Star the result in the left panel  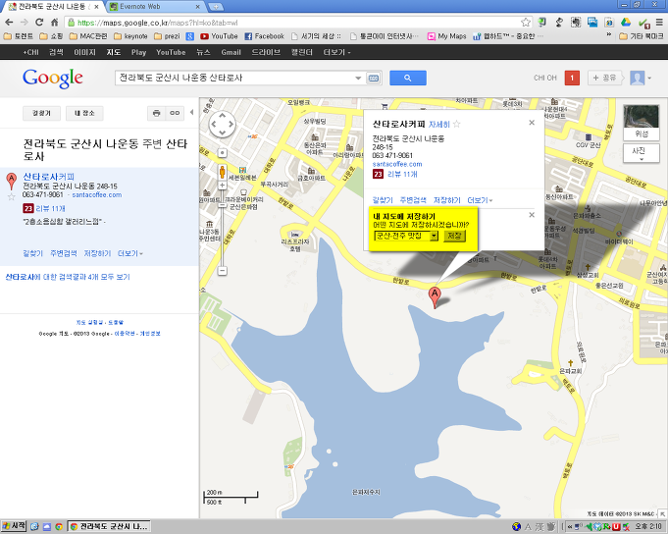[x=12, y=196]
